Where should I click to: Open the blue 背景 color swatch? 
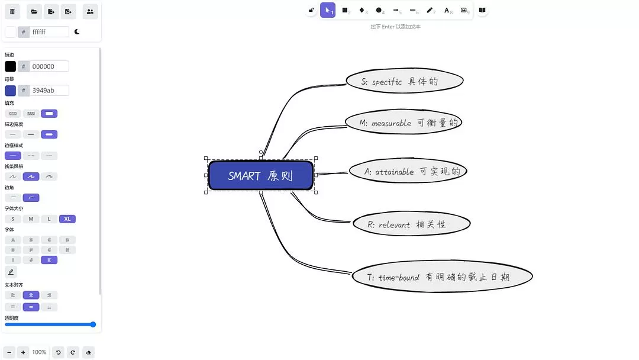point(11,91)
